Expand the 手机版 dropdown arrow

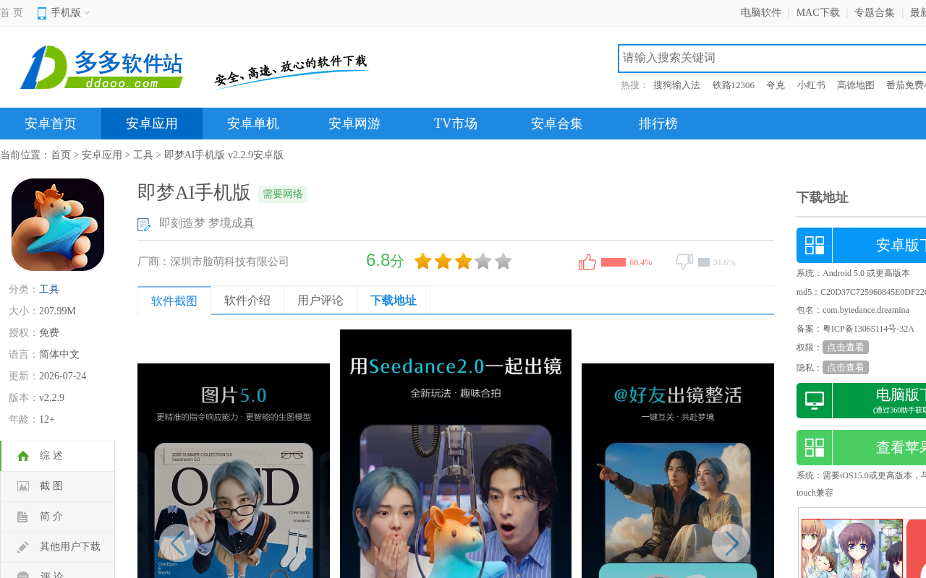pos(88,13)
